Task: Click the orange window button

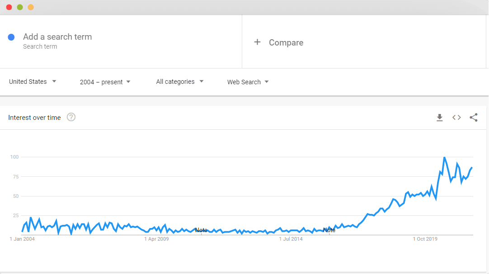Action: click(31, 7)
